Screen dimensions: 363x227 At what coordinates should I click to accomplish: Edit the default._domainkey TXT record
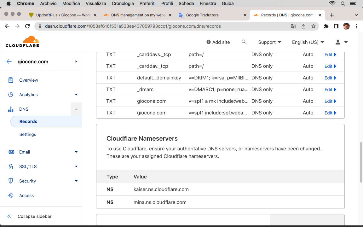pos(330,78)
